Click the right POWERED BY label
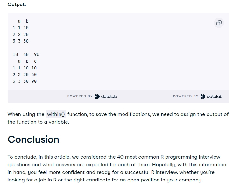The height and width of the screenshot is (185, 233). pos(186,96)
